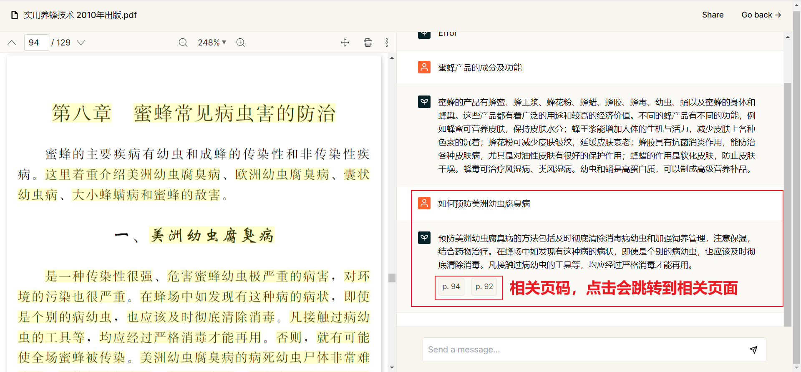Image resolution: width=801 pixels, height=372 pixels.
Task: Click the file title 实用养蜂技术 2010年出版.pdf
Action: pyautogui.click(x=80, y=15)
